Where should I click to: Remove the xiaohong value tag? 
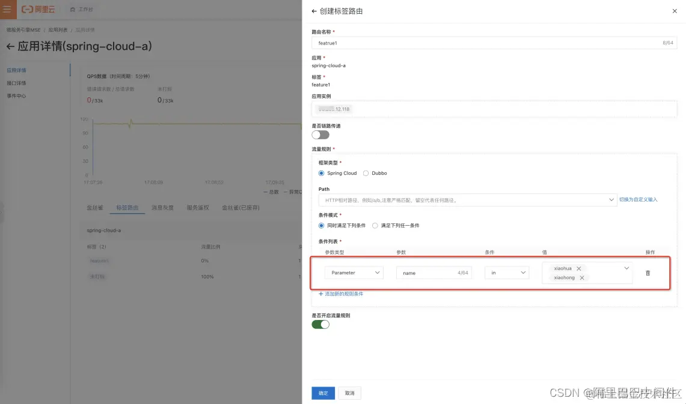[x=582, y=278]
